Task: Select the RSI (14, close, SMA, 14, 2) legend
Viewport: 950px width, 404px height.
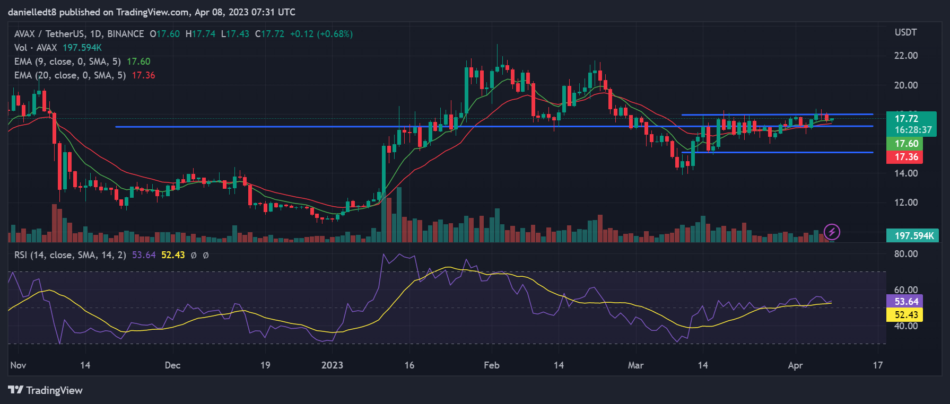Action: [70, 255]
